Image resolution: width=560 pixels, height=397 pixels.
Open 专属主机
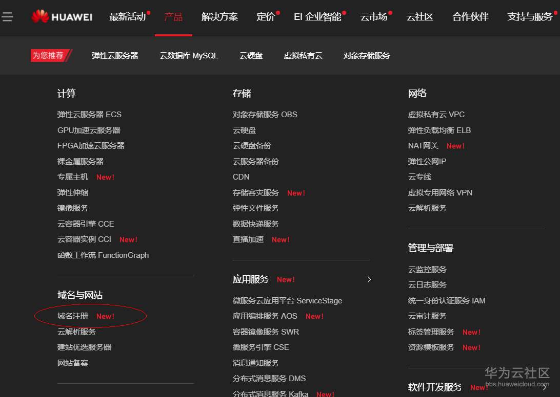pyautogui.click(x=73, y=177)
